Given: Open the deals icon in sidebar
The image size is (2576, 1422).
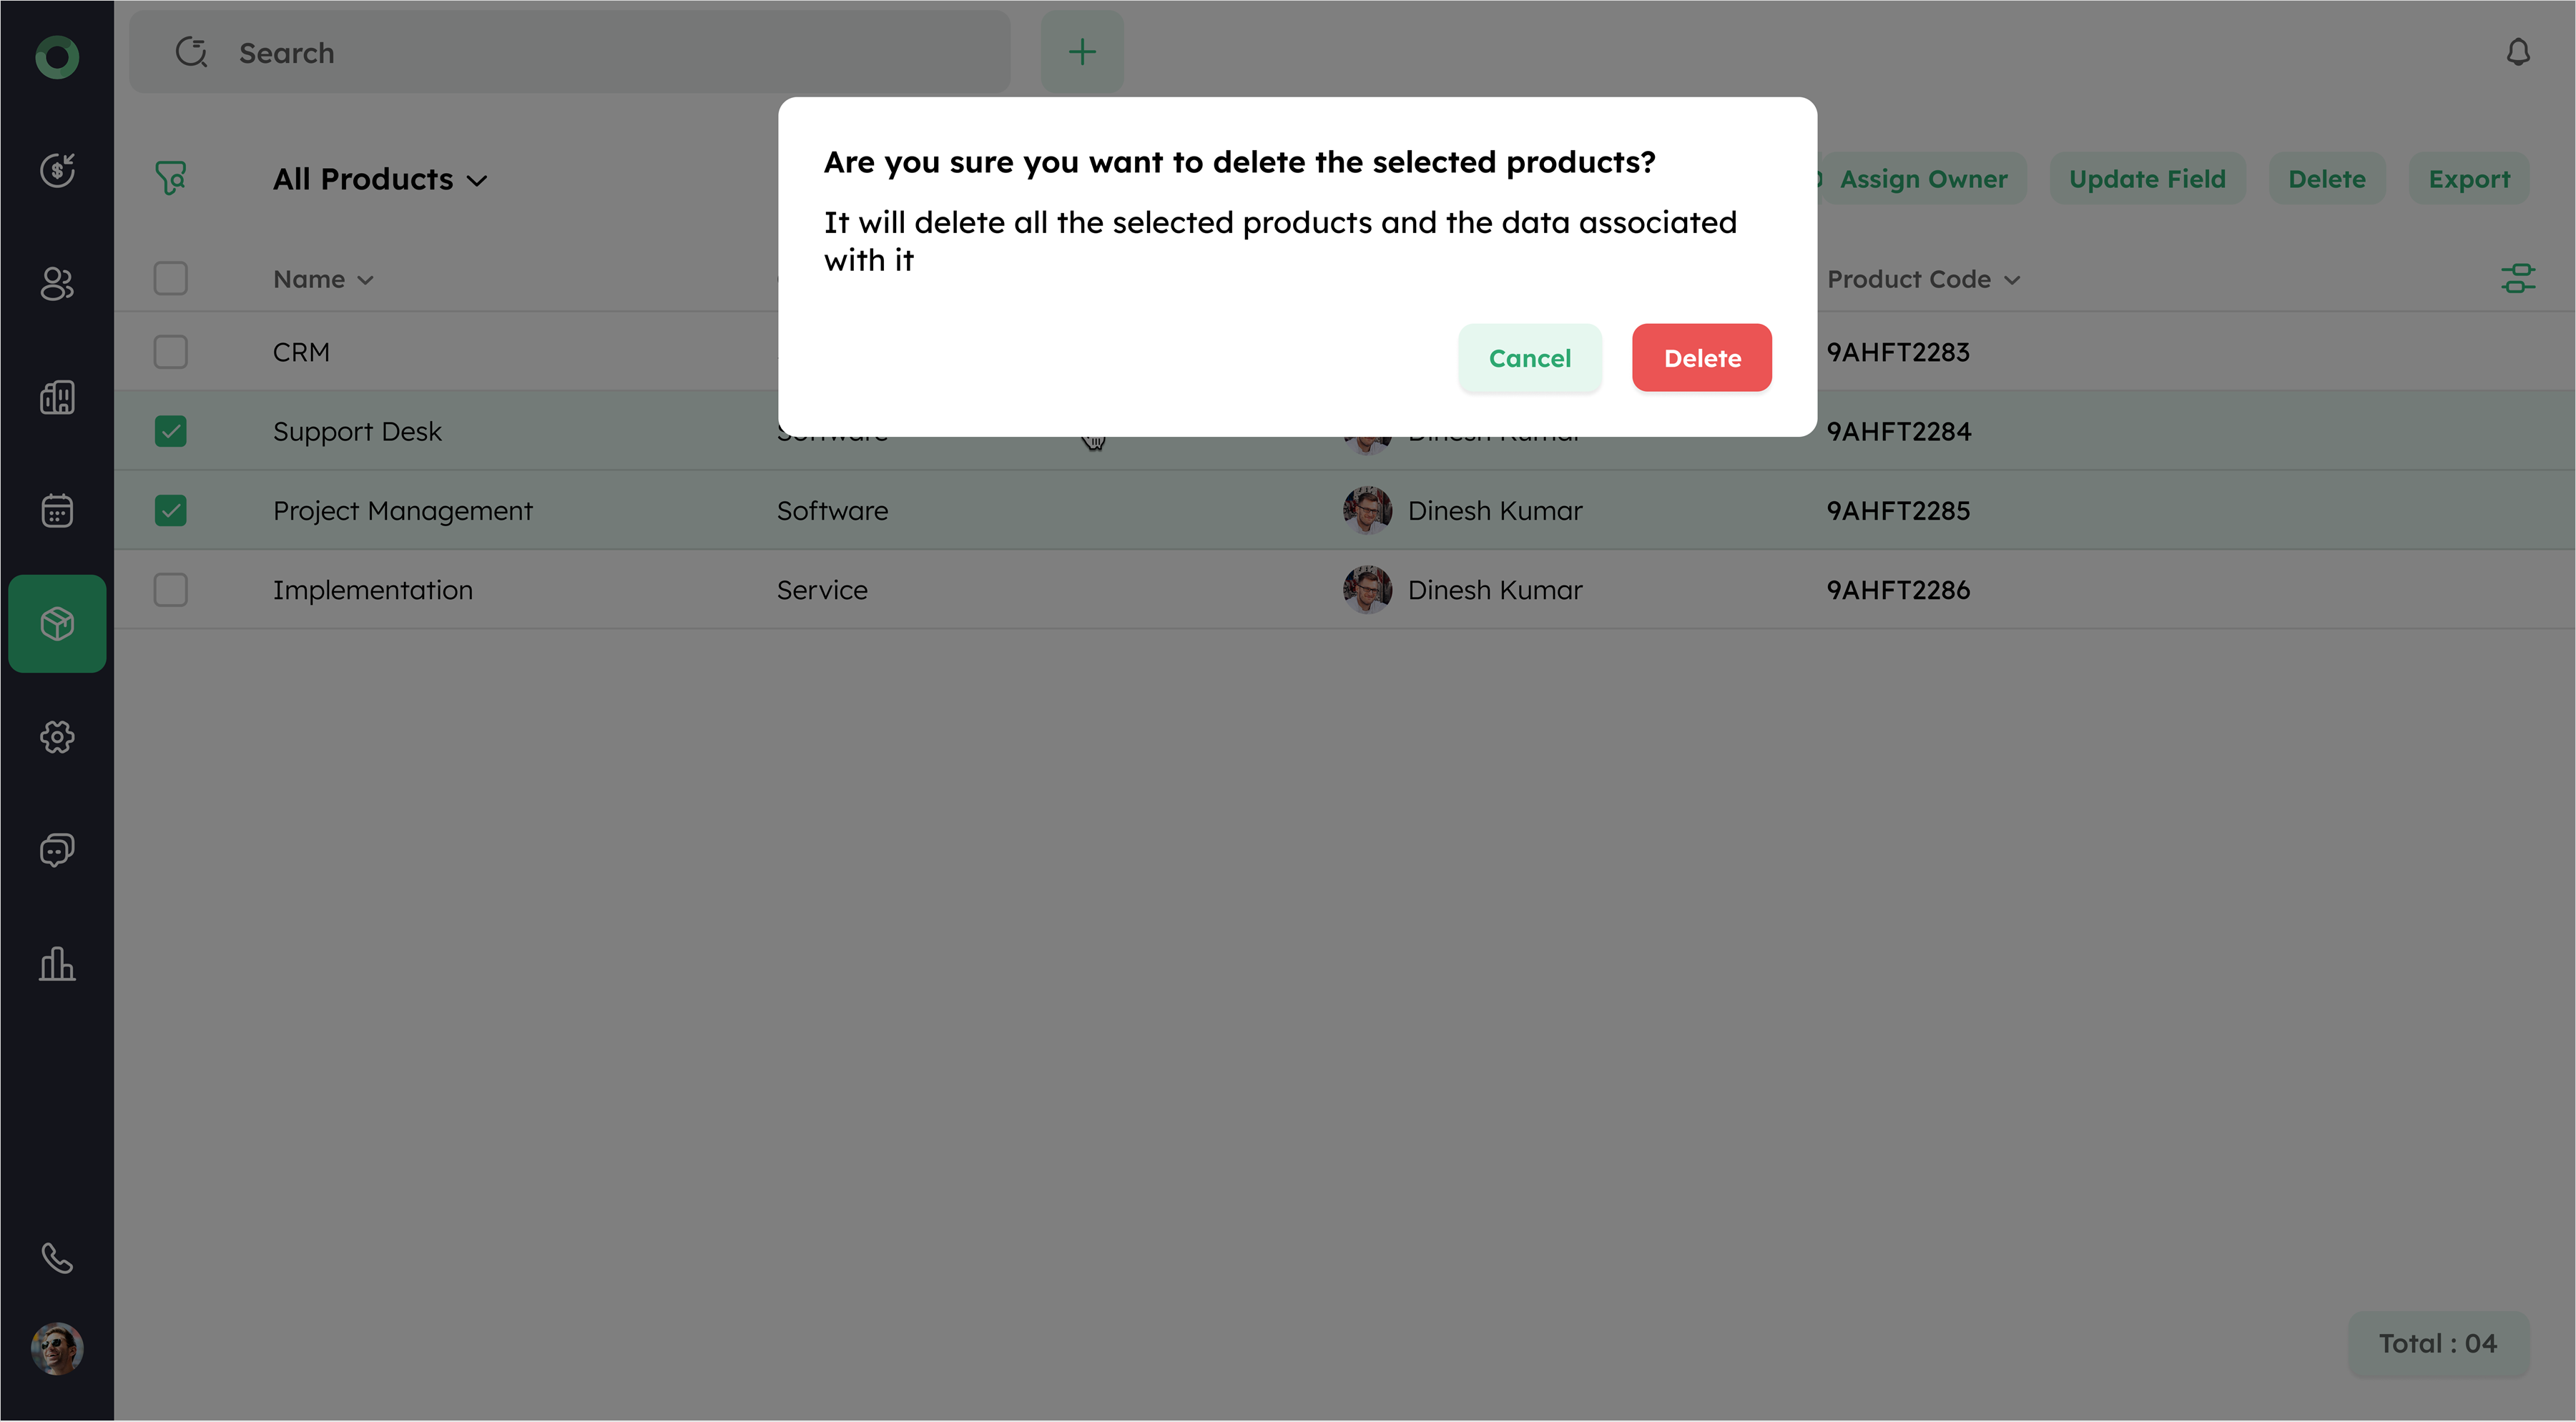Looking at the screenshot, I should pyautogui.click(x=57, y=170).
